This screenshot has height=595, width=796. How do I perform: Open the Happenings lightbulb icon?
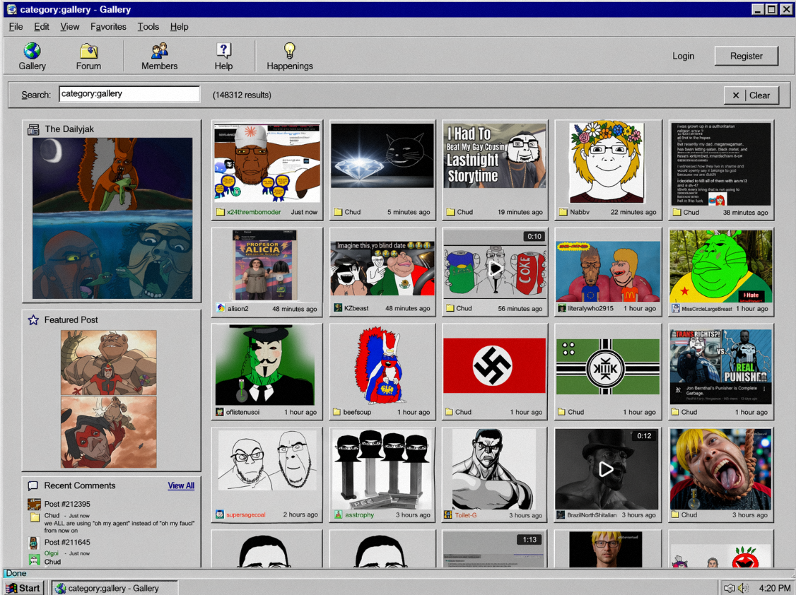click(x=289, y=51)
